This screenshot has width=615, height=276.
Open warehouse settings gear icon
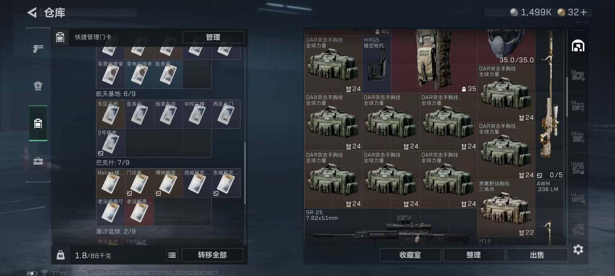coord(578,249)
